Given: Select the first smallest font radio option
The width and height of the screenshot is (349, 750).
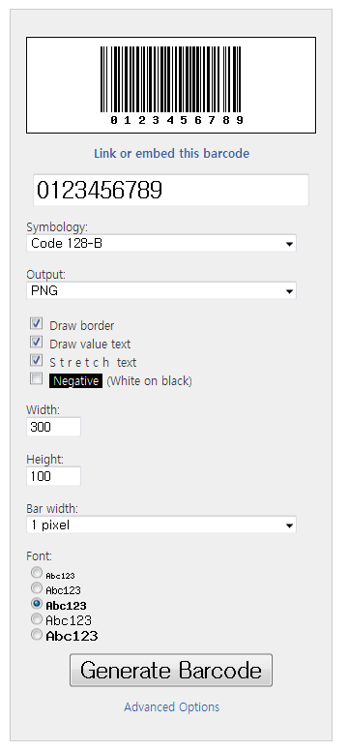Looking at the screenshot, I should (x=37, y=573).
